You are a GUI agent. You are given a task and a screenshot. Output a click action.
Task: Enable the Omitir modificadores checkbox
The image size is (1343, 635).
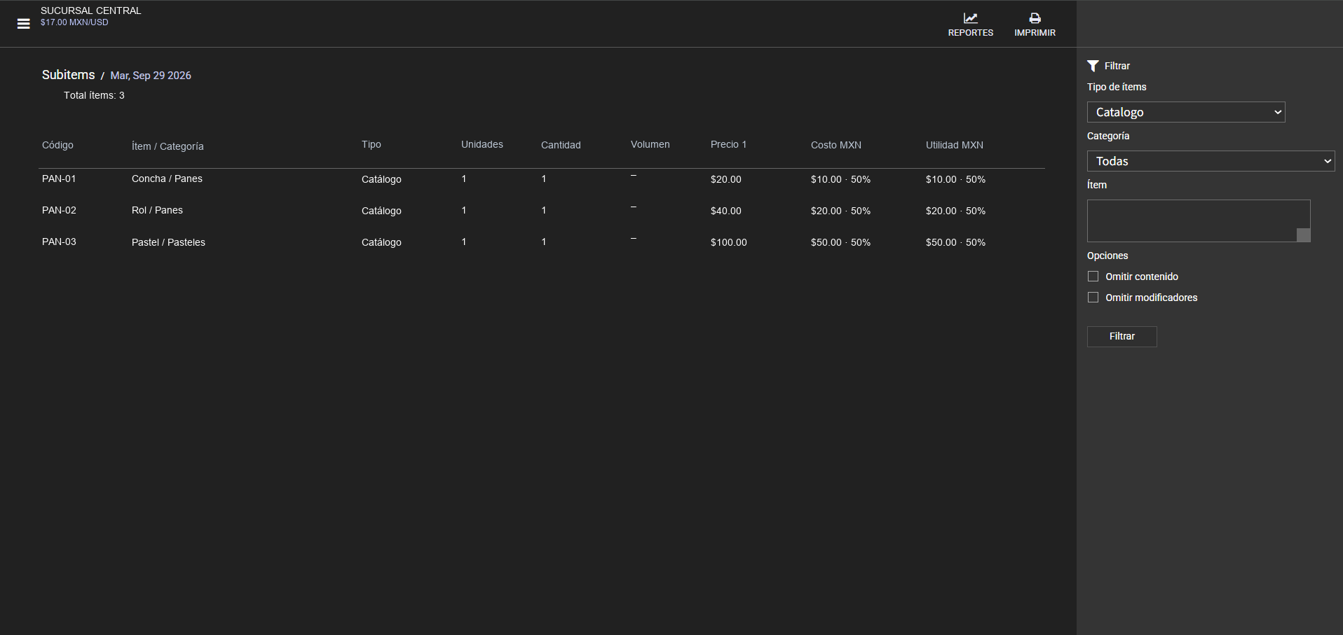[x=1093, y=298]
